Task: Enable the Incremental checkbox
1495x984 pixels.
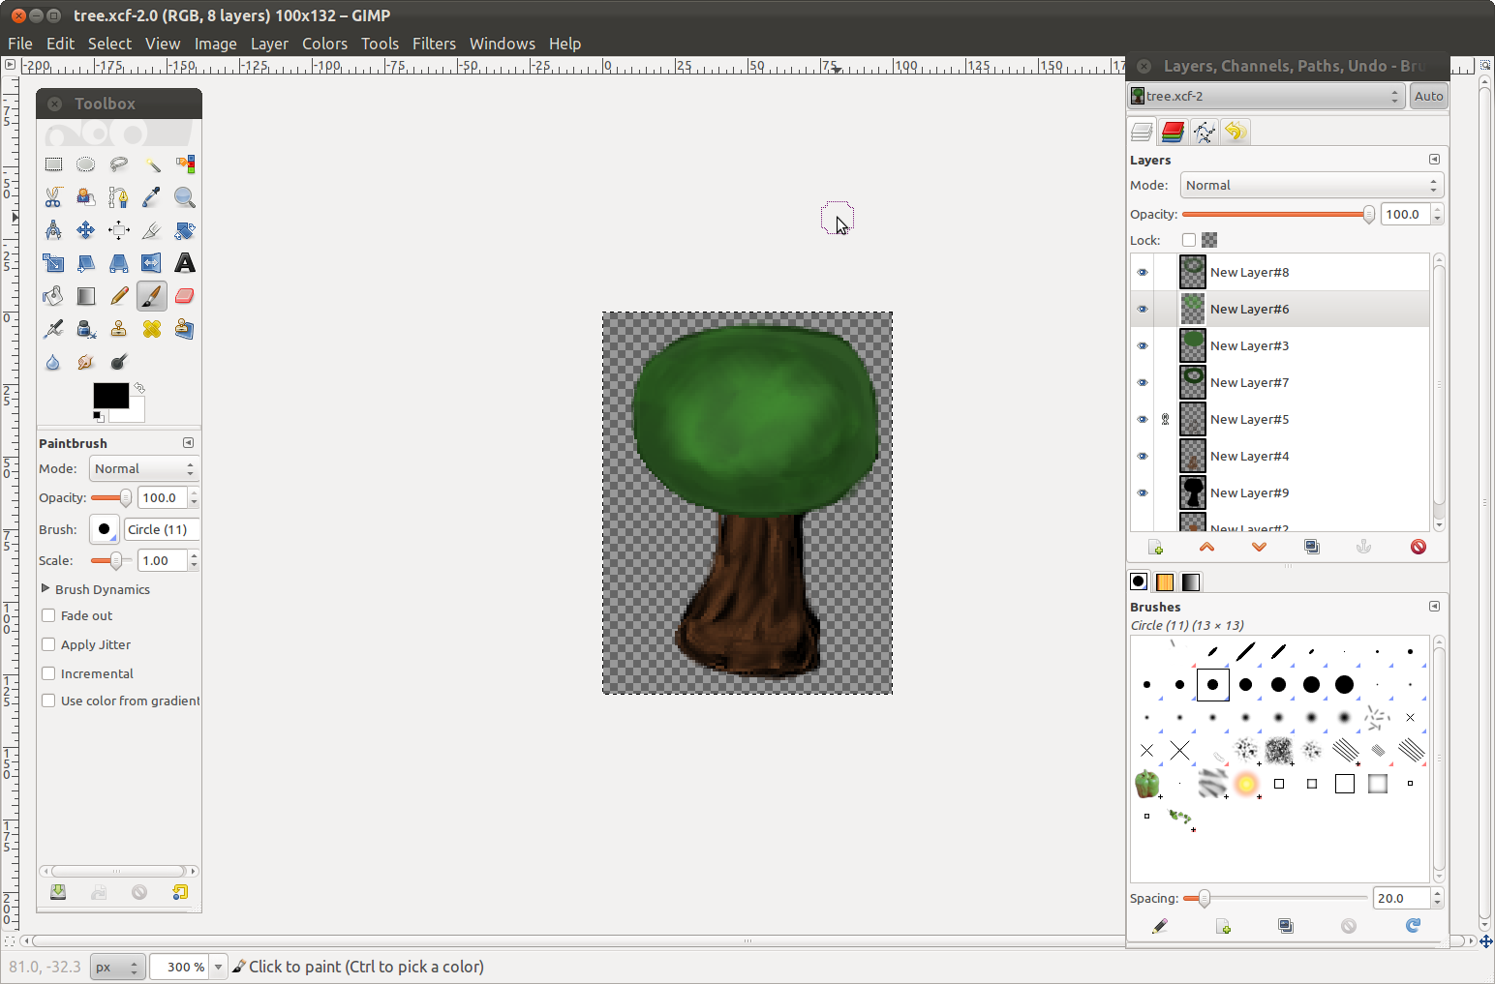Action: point(48,673)
